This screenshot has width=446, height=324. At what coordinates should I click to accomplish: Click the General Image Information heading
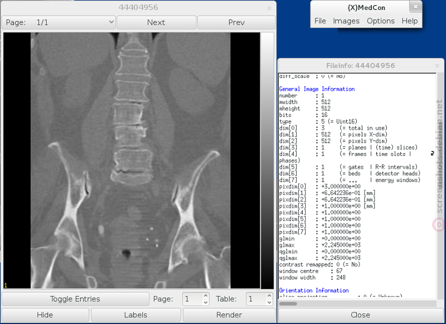317,89
